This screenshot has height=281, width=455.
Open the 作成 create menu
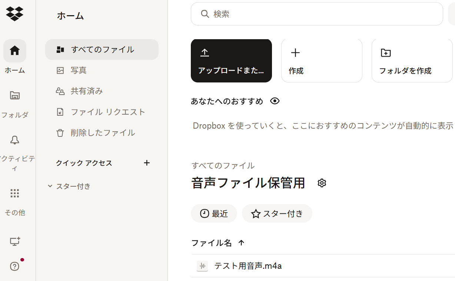(x=321, y=61)
